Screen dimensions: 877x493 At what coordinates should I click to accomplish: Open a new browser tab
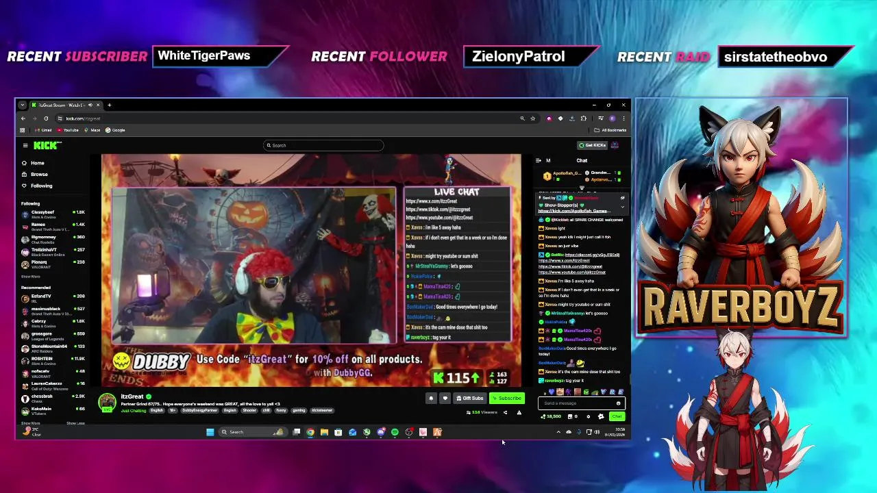tap(110, 105)
